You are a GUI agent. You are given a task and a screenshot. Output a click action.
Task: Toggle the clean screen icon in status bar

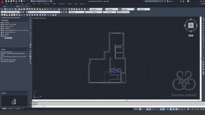pos(201,109)
